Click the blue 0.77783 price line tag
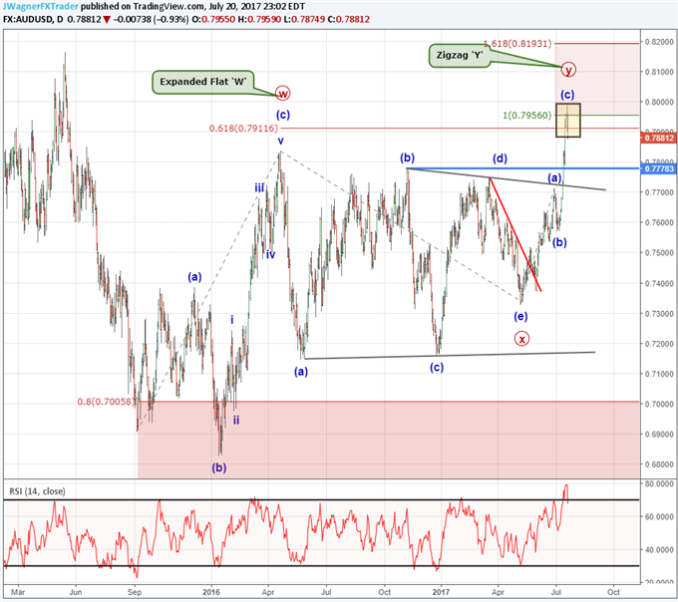The width and height of the screenshot is (678, 602). 657,168
